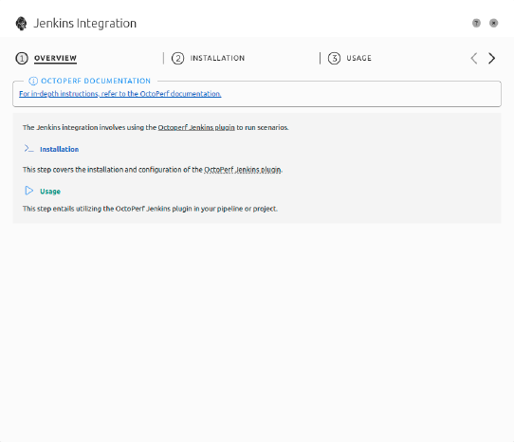Click the OctoPerf logo icon beside the title
Image resolution: width=514 pixels, height=442 pixels.
point(21,24)
